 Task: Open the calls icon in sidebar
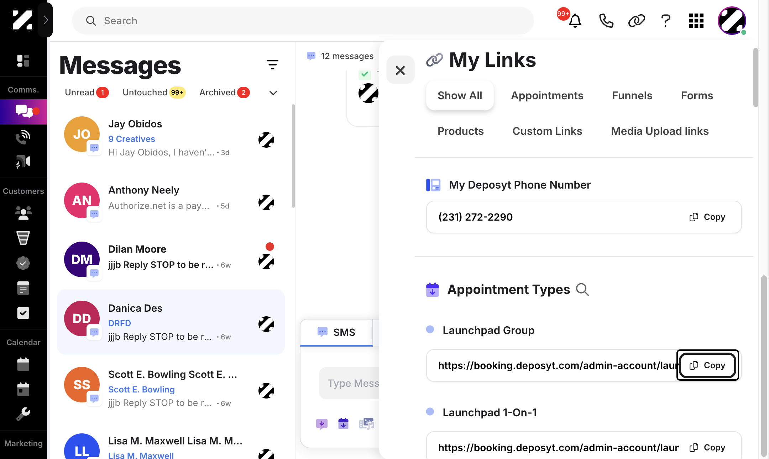click(23, 137)
